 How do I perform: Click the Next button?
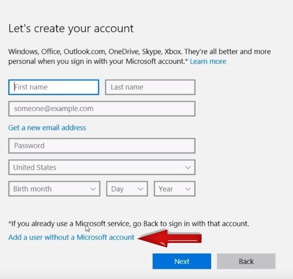pyautogui.click(x=182, y=261)
